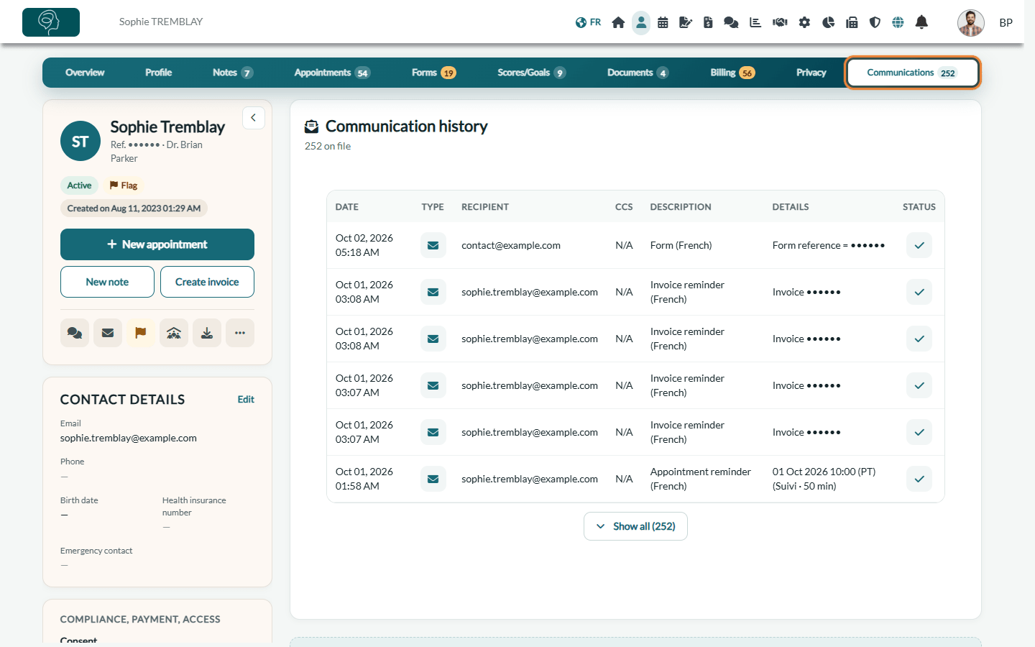This screenshot has width=1035, height=647.
Task: Open the Documents tab
Action: [638, 73]
